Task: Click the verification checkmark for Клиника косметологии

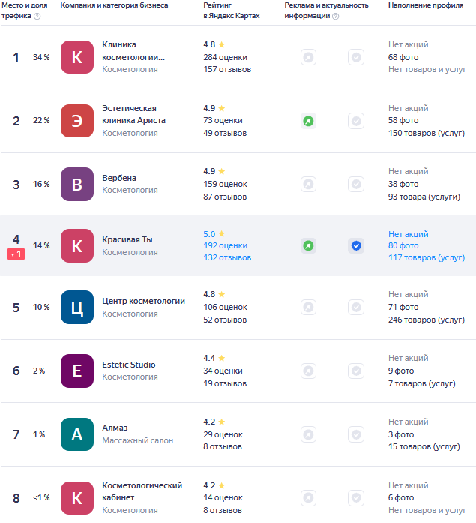Action: 356,57
